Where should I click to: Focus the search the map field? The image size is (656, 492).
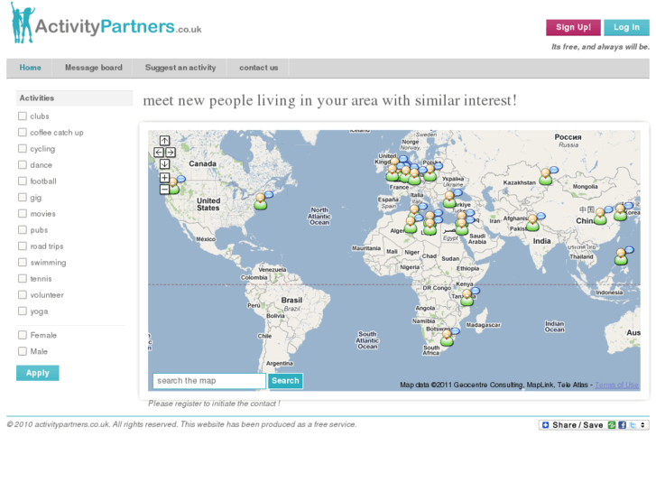coord(209,381)
